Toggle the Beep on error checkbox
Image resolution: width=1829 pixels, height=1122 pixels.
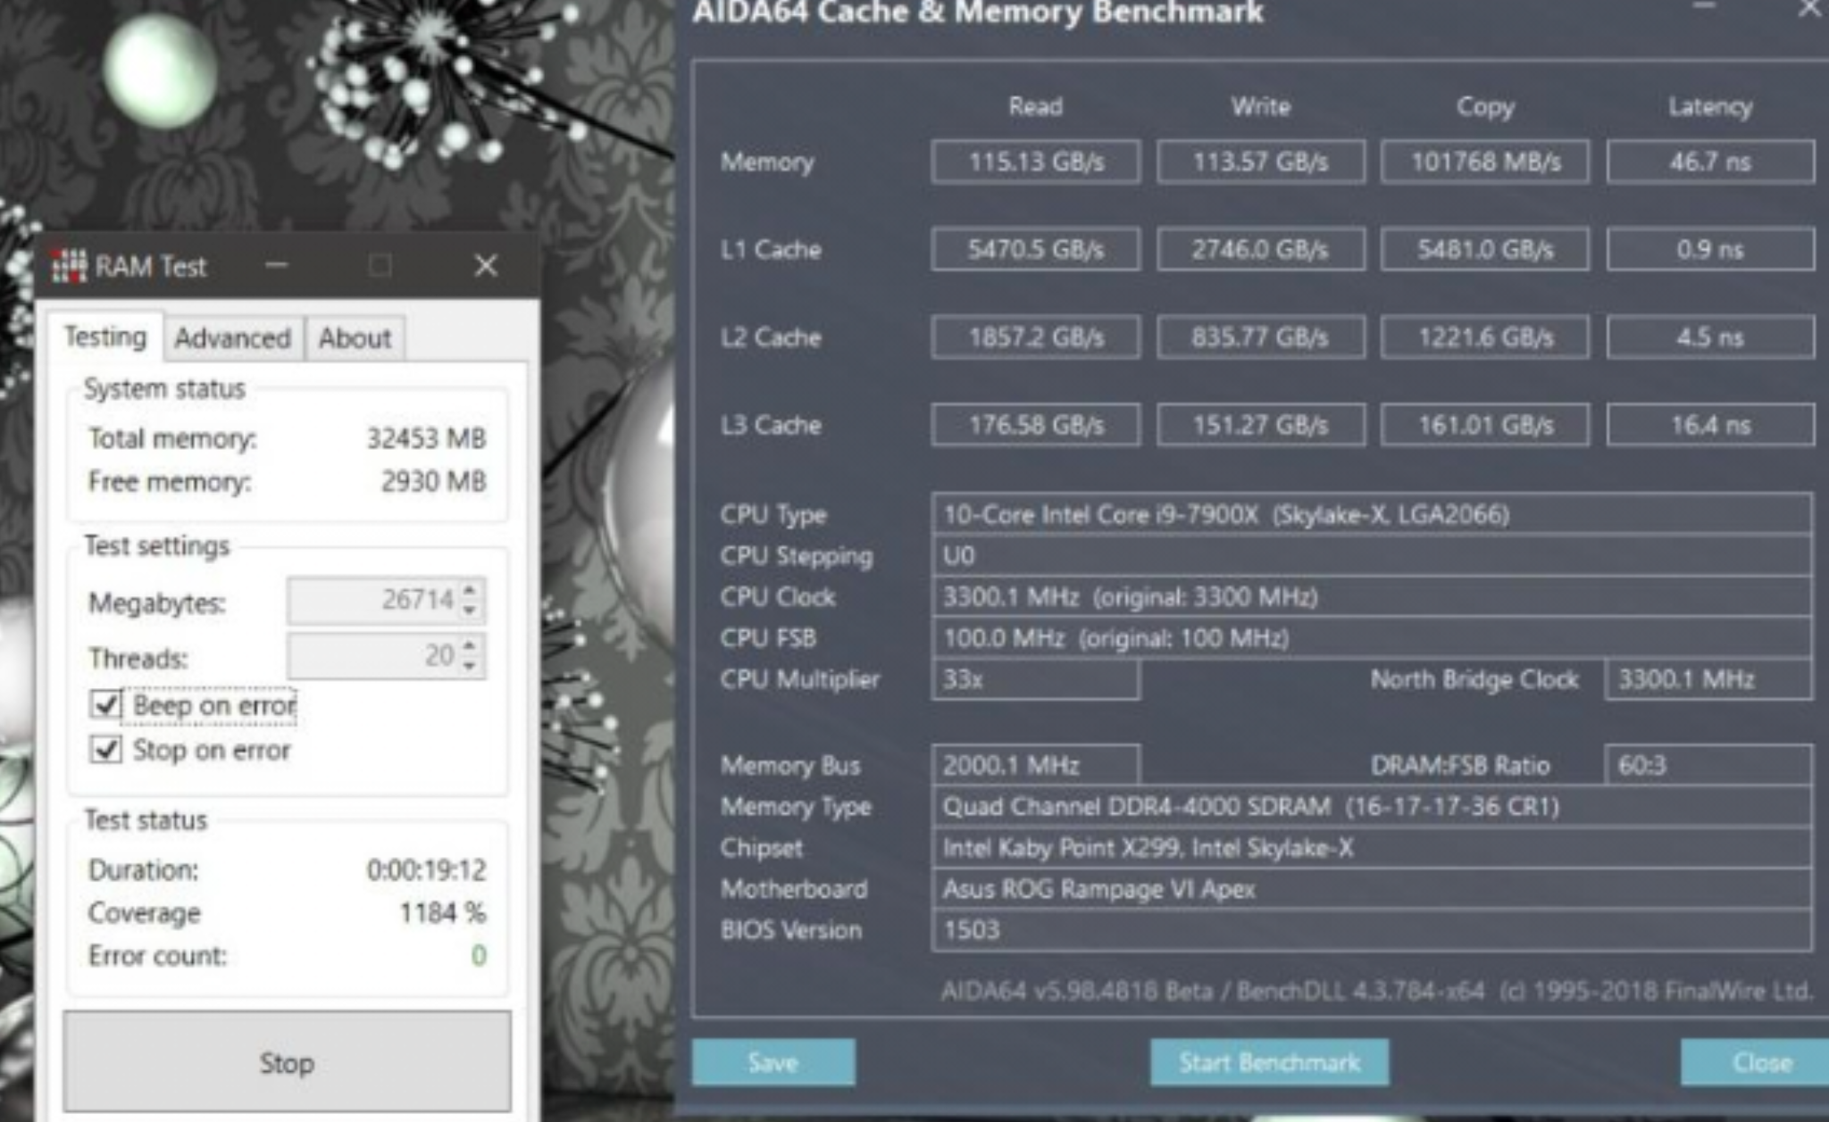[x=105, y=705]
